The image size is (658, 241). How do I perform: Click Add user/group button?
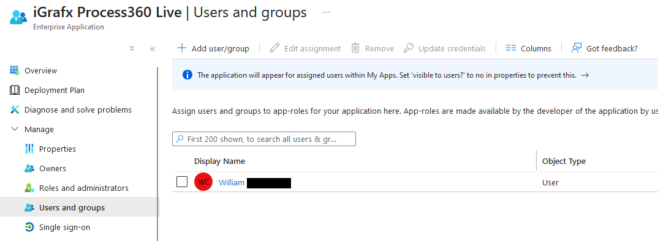(x=213, y=48)
